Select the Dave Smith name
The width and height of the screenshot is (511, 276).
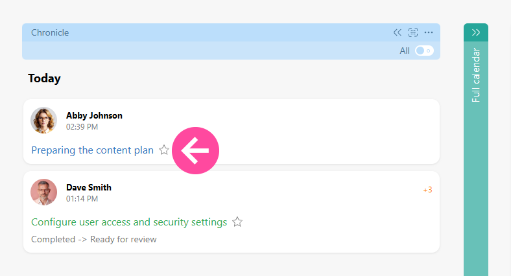tap(89, 187)
